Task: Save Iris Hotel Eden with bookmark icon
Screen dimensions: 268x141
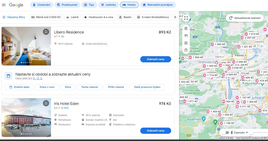Action: [46, 103]
